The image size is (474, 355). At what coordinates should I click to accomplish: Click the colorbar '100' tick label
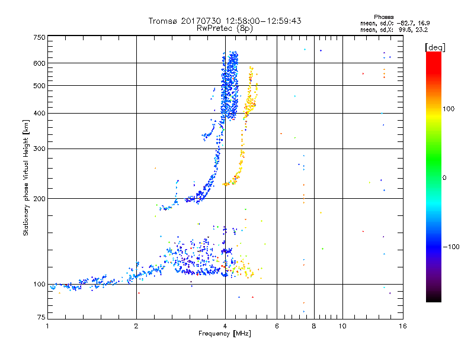coord(449,109)
